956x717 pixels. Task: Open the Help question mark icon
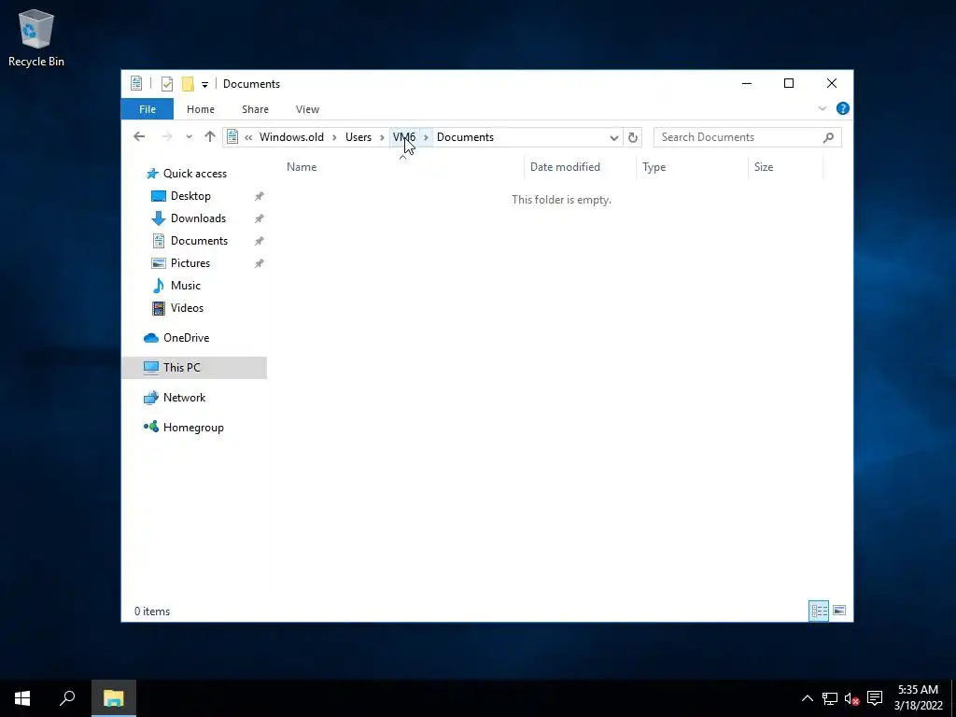(x=843, y=108)
